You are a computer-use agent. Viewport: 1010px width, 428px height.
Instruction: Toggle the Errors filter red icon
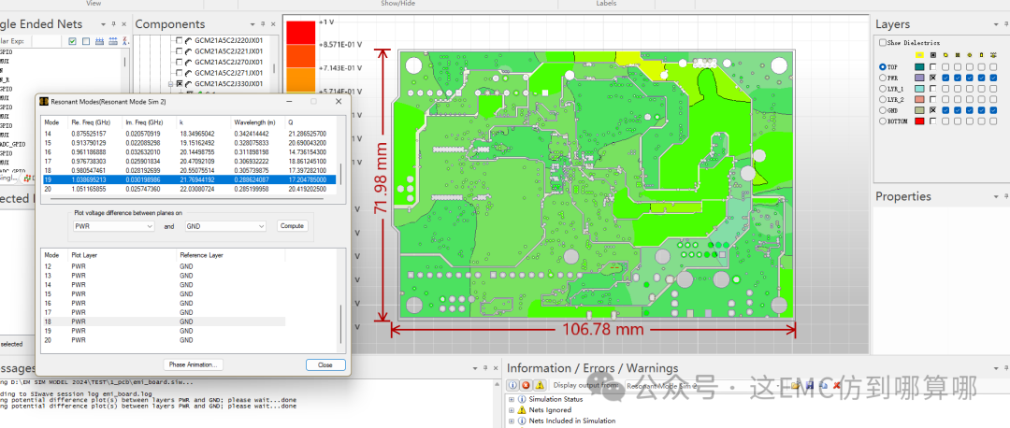click(526, 385)
